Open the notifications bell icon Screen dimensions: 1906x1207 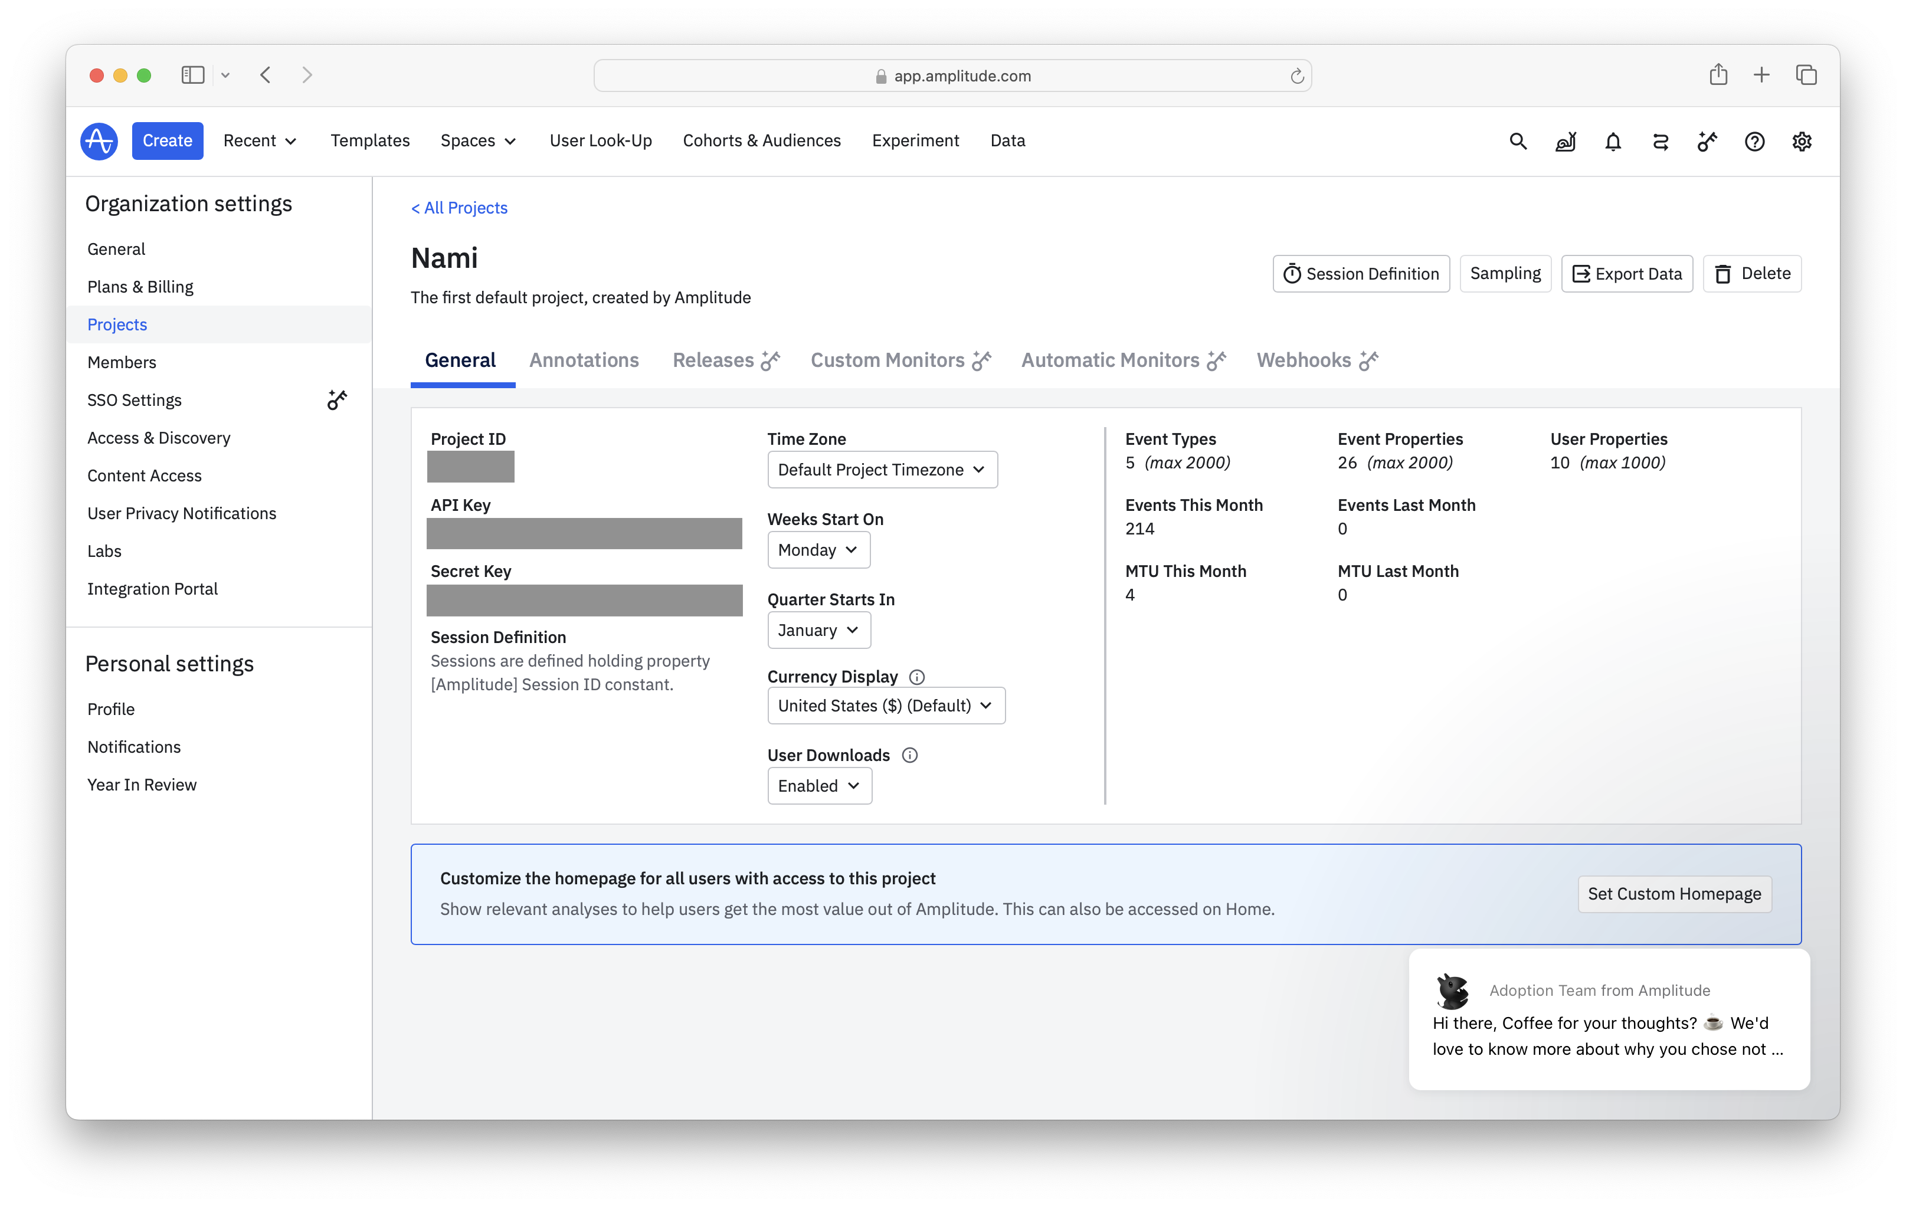(x=1612, y=142)
